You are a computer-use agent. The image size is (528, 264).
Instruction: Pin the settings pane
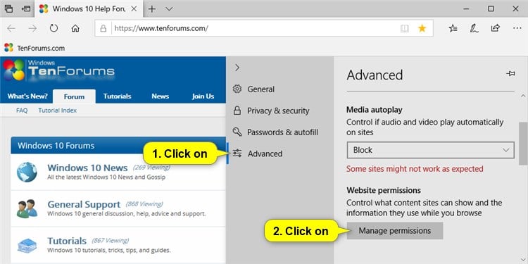(x=510, y=73)
